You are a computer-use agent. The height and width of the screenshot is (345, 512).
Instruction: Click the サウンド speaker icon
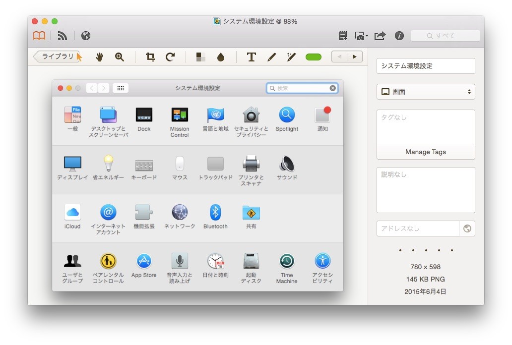point(287,164)
